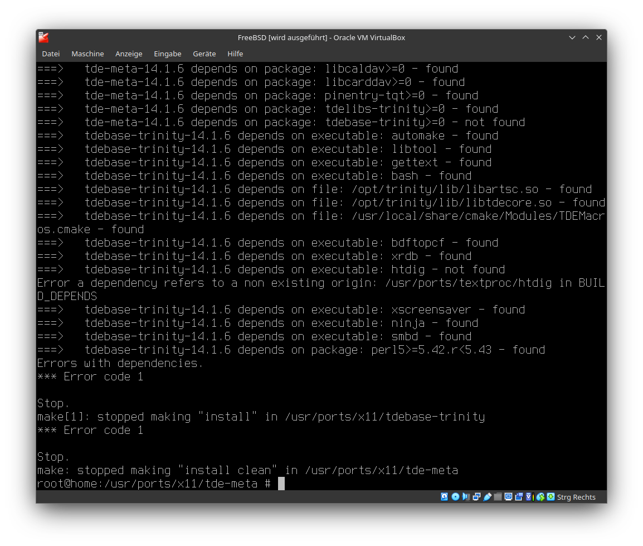Click the libcaldav>=0 - found line
This screenshot has width=643, height=546.
(248, 69)
